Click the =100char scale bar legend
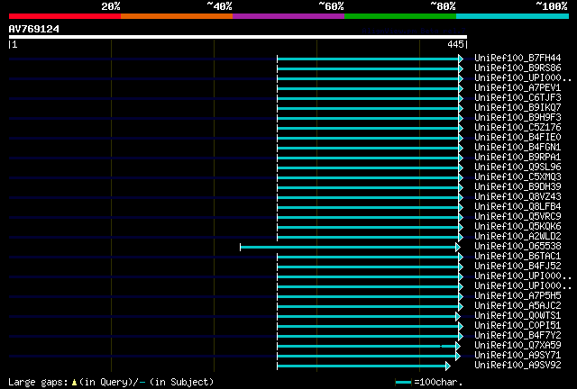 pos(429,383)
